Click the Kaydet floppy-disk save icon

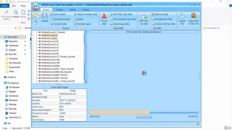[x=44, y=16]
